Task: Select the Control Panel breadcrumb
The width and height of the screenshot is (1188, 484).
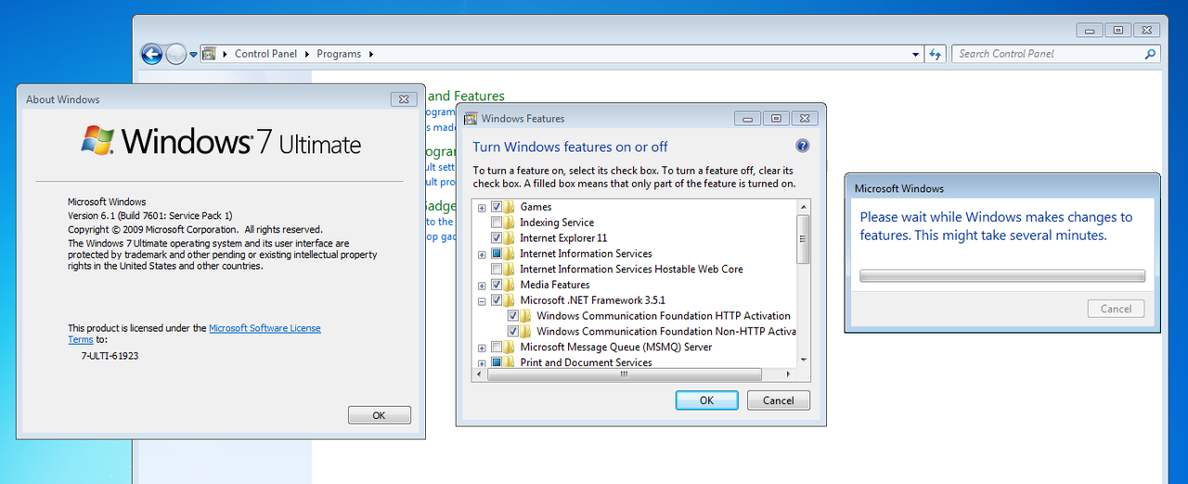Action: 265,54
